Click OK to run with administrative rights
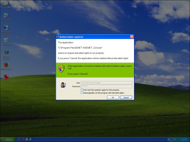This screenshot has width=190, height=142. (113, 97)
